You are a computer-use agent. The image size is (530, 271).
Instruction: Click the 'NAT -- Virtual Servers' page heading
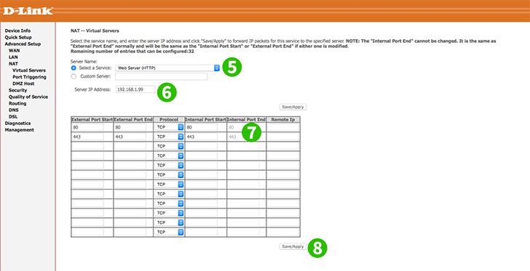[x=95, y=31]
